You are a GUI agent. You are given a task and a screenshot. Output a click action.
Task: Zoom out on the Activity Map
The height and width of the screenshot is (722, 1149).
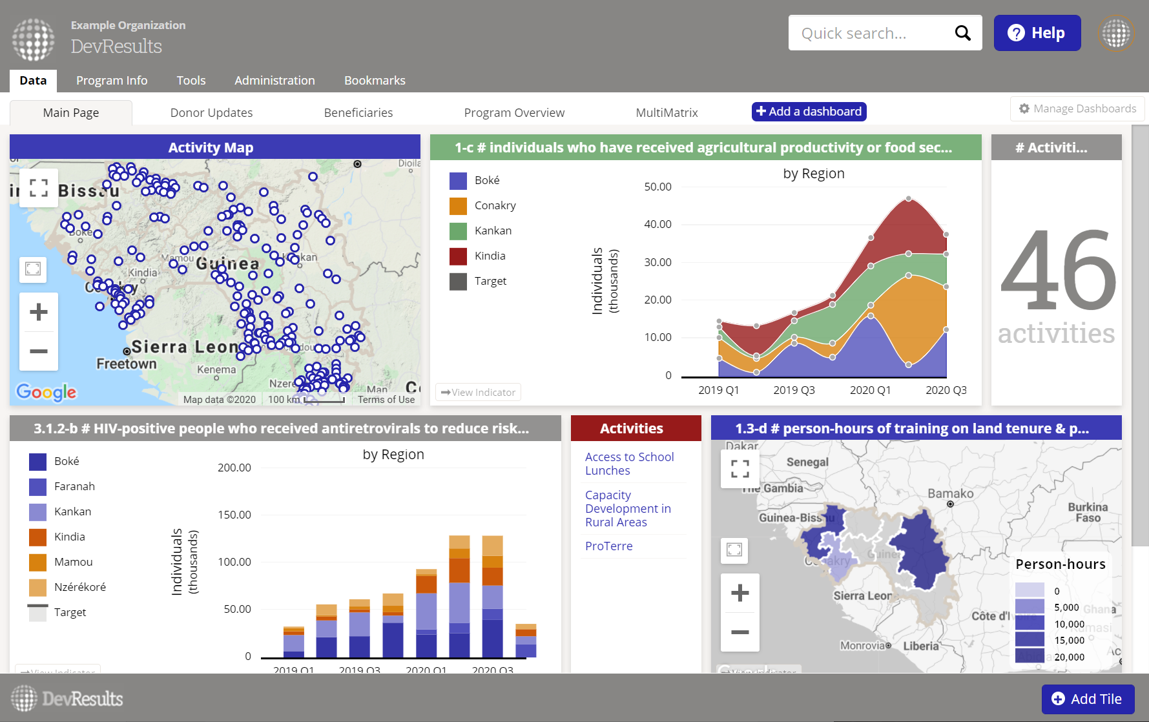39,351
